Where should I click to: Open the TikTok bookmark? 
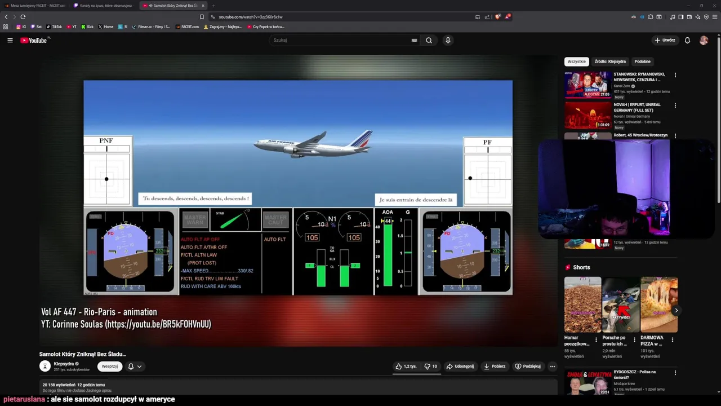[54, 27]
